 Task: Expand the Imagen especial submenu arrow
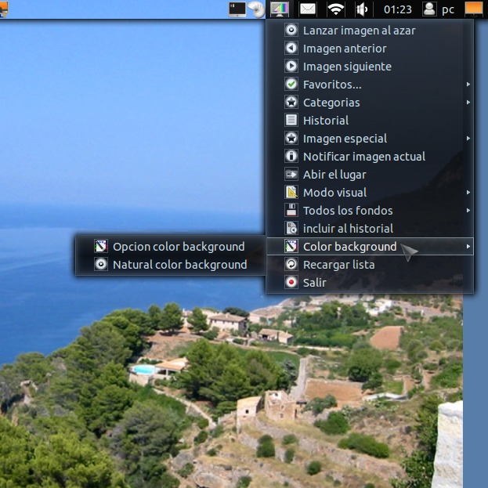pos(468,138)
